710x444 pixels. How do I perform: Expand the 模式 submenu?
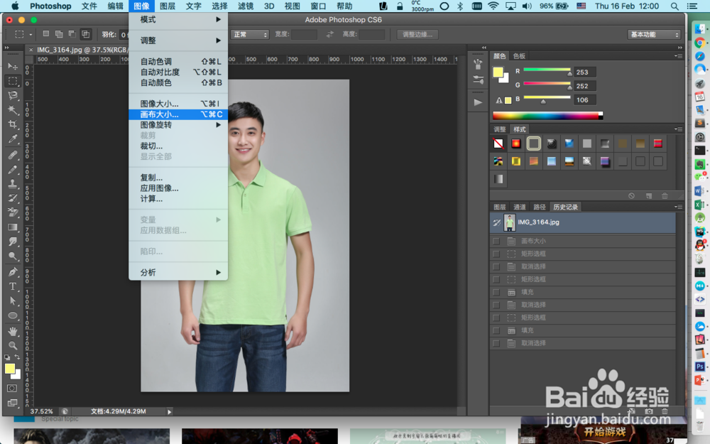coord(178,19)
